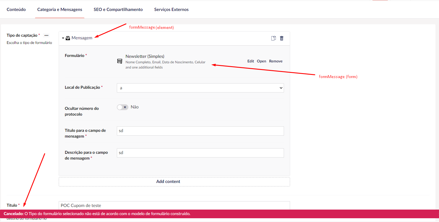
Task: Click the Descrição para o campo de mensagem field
Action: click(x=200, y=153)
